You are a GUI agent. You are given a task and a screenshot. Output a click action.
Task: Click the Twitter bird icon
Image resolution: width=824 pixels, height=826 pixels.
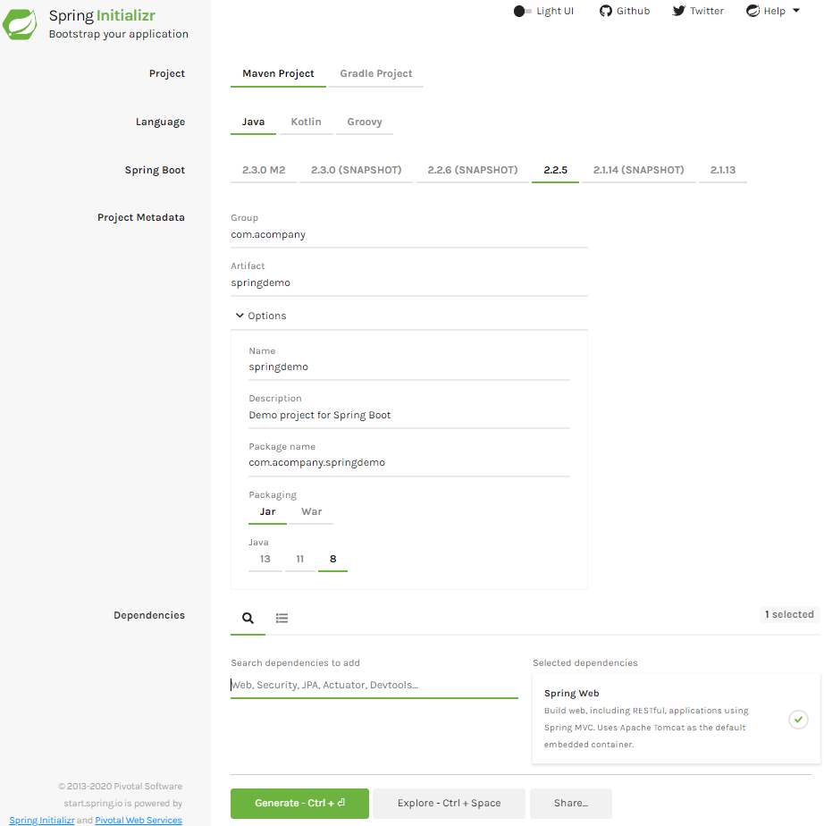[678, 11]
